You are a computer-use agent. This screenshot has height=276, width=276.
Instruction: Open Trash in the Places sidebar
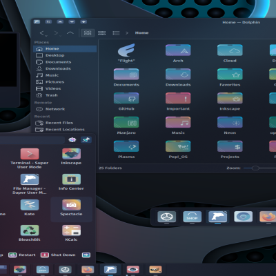click(65, 95)
